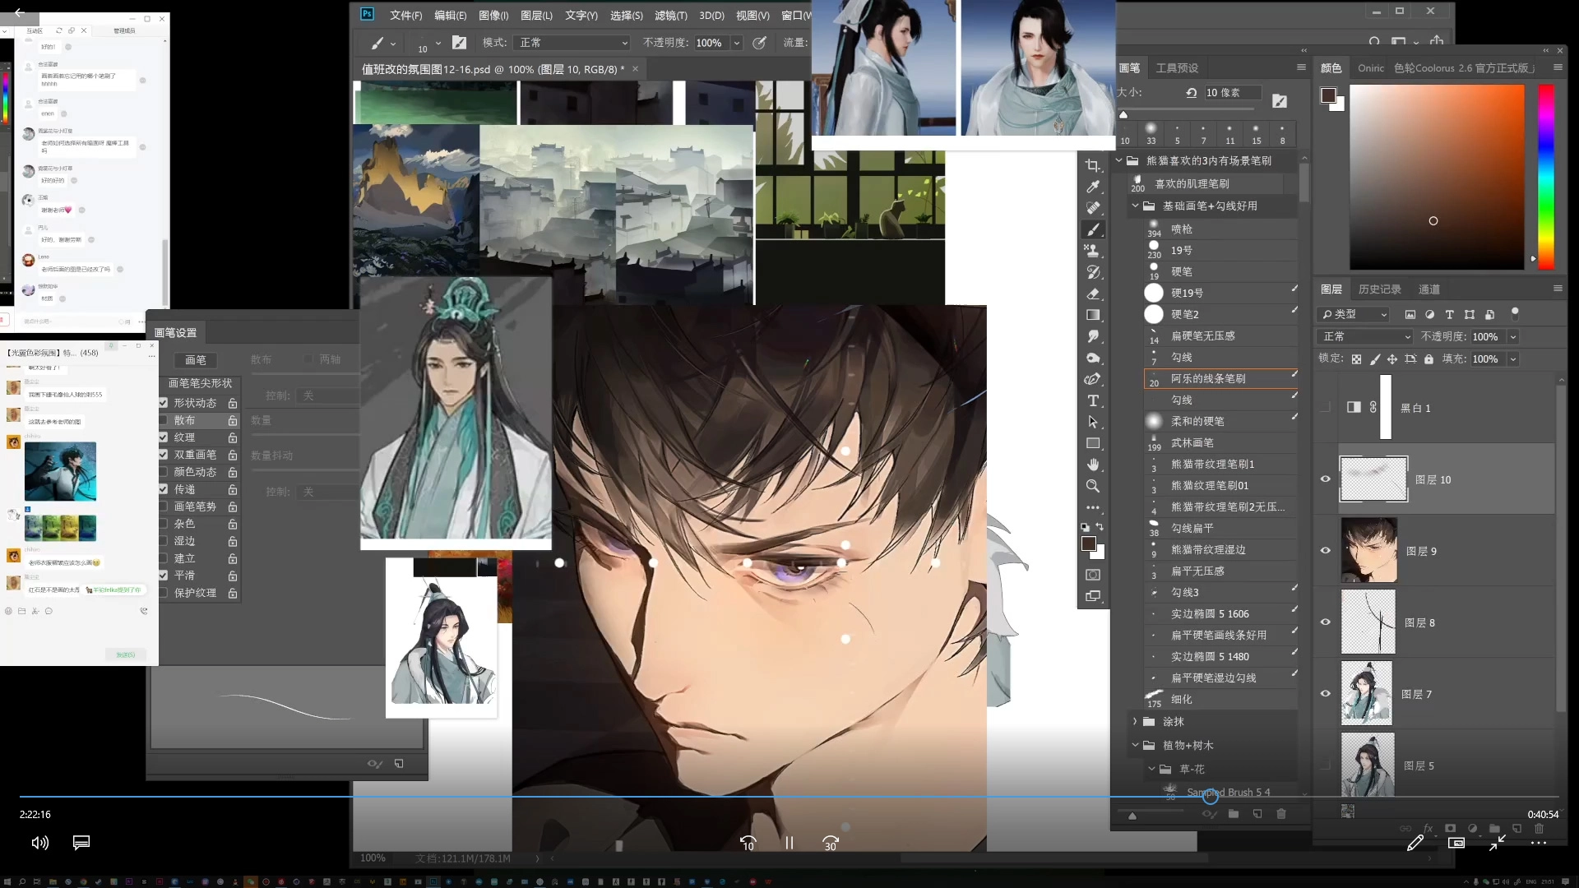Open the 滤镜(T) menu
Viewport: 1579px width, 888px height.
(670, 16)
